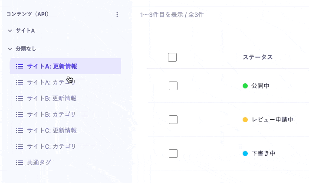Click the ステータス column header
This screenshot has width=309, height=183.
point(257,57)
